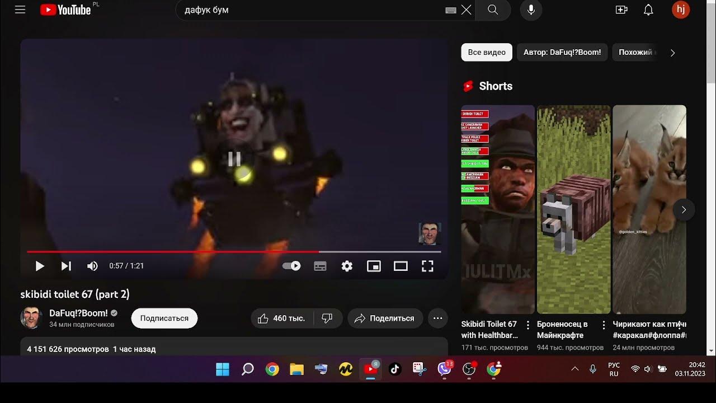Image resolution: width=716 pixels, height=403 pixels.
Task: Click the video title skibidi toilet 67 (part 2)
Action: pyautogui.click(x=75, y=294)
